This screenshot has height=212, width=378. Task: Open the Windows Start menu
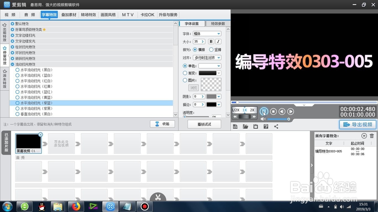click(x=7, y=206)
